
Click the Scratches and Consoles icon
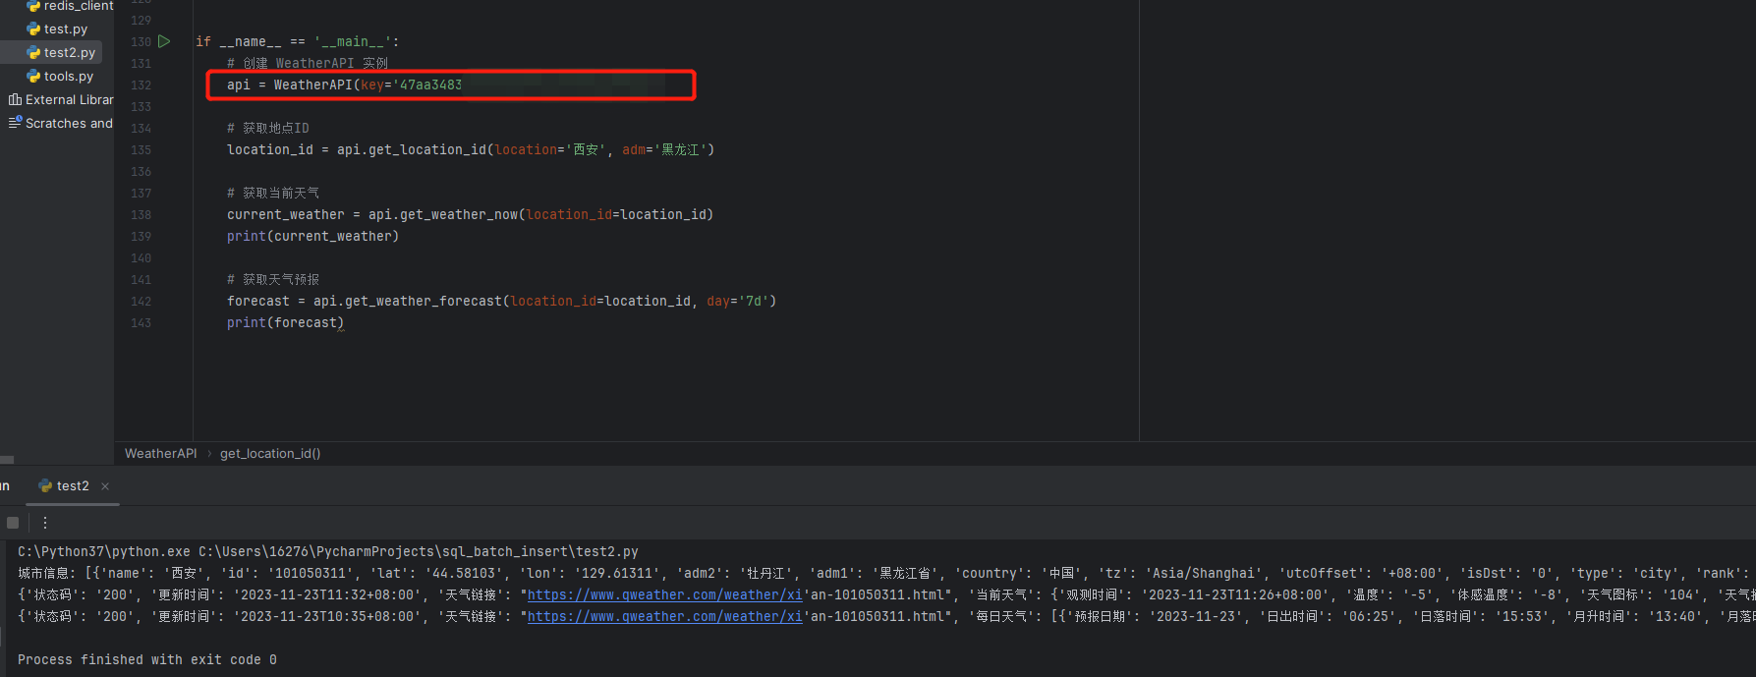tap(15, 123)
